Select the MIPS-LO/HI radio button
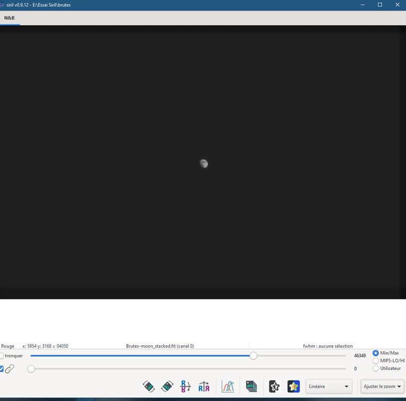The height and width of the screenshot is (401, 406). [x=376, y=360]
